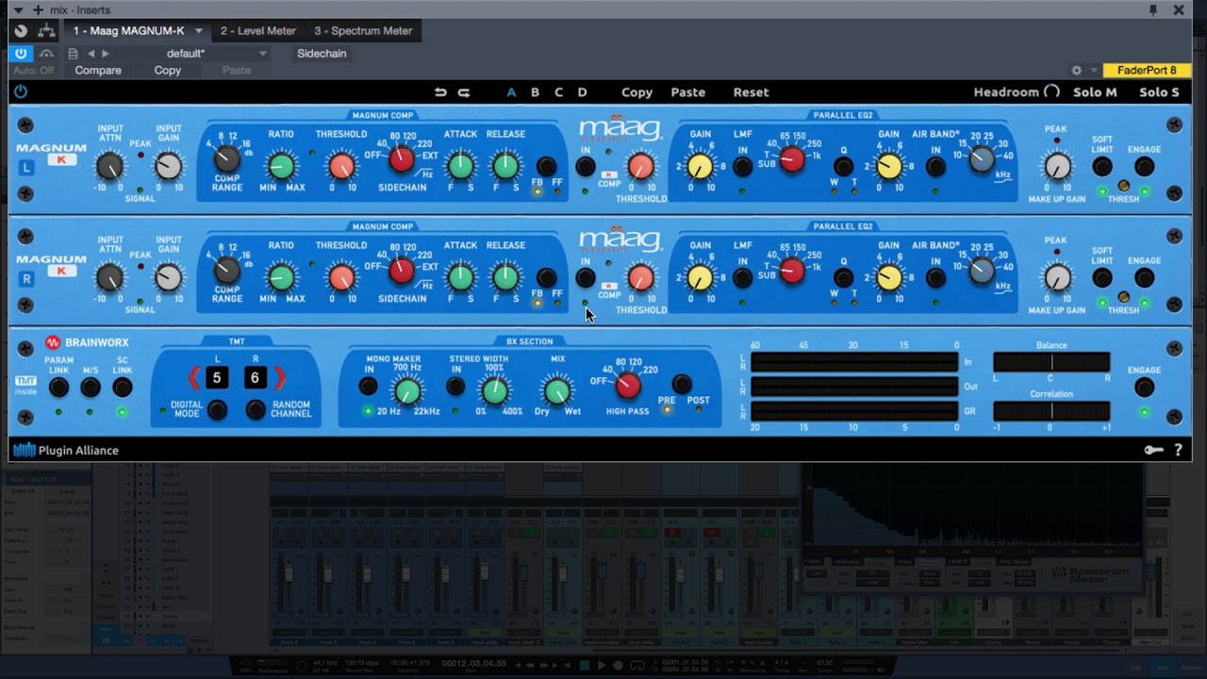
Task: Toggle Solo M
Action: pos(1095,92)
